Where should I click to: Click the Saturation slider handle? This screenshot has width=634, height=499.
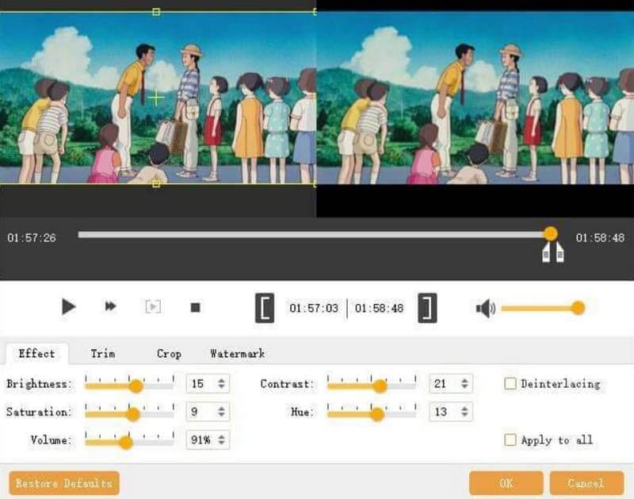(133, 414)
